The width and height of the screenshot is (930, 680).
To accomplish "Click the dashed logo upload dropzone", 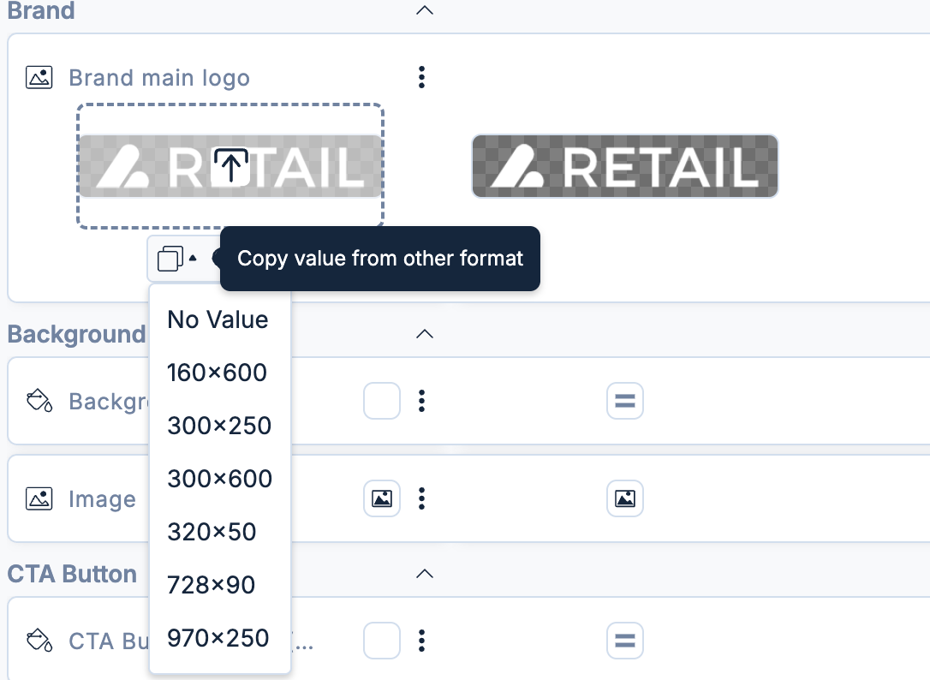I will [230, 166].
